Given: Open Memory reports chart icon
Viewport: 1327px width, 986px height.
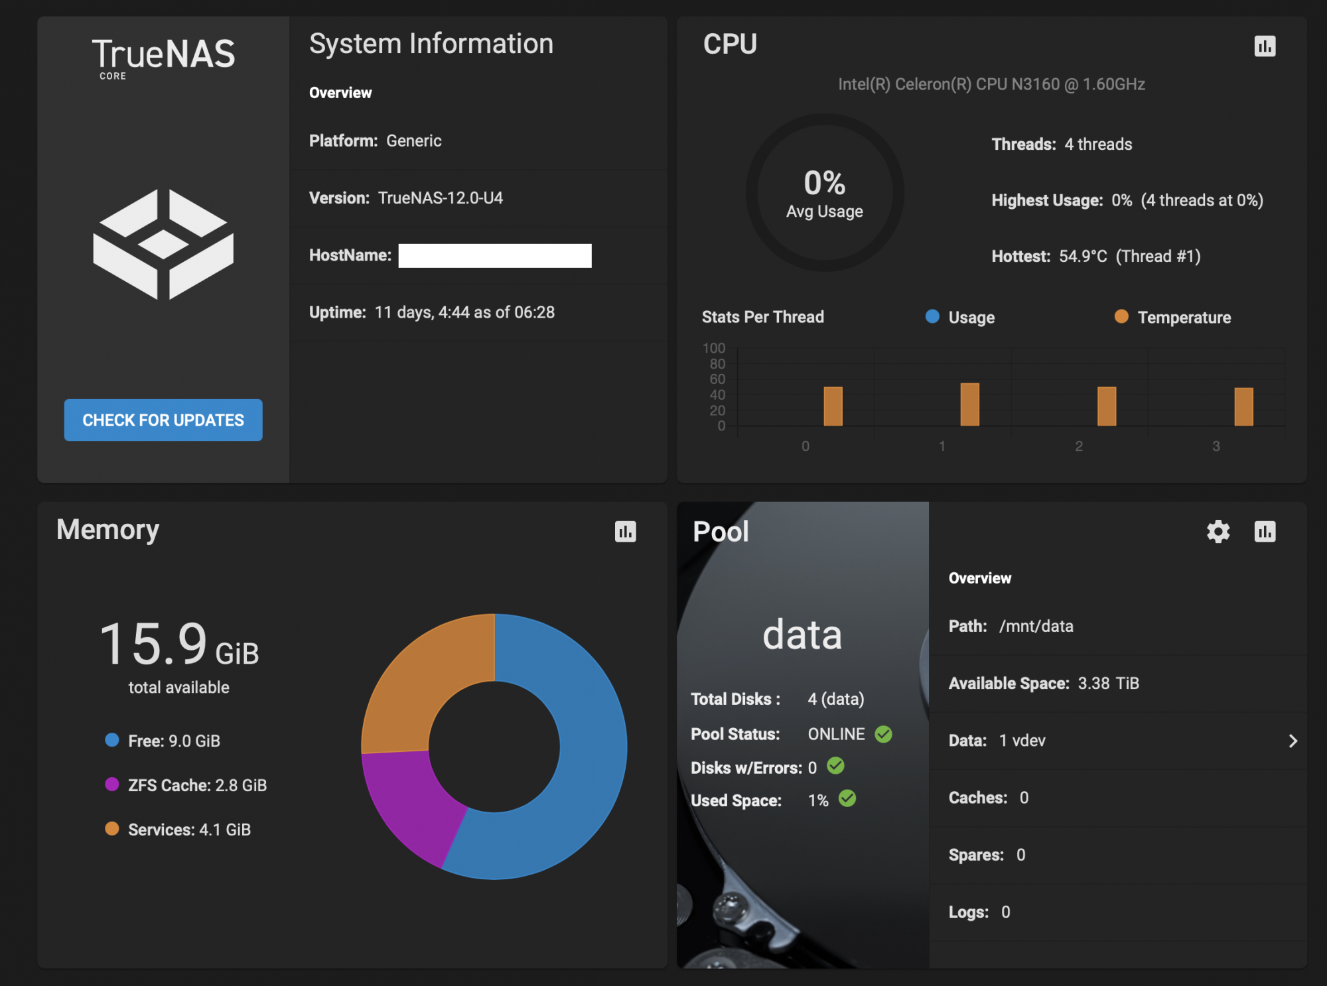Looking at the screenshot, I should [x=625, y=531].
